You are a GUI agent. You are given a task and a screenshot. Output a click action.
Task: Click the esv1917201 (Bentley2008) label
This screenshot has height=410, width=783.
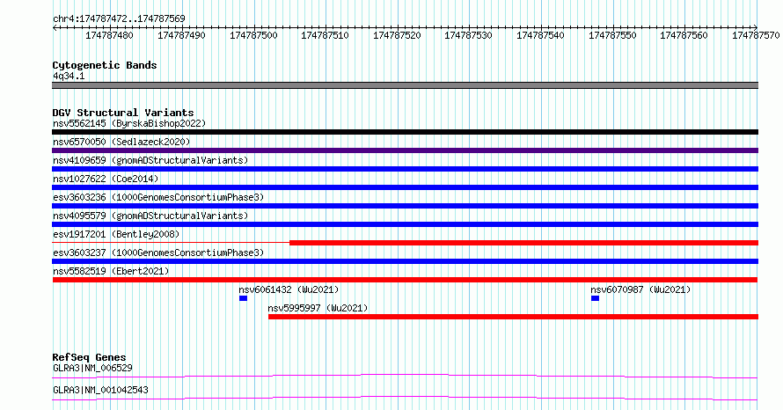116,234
